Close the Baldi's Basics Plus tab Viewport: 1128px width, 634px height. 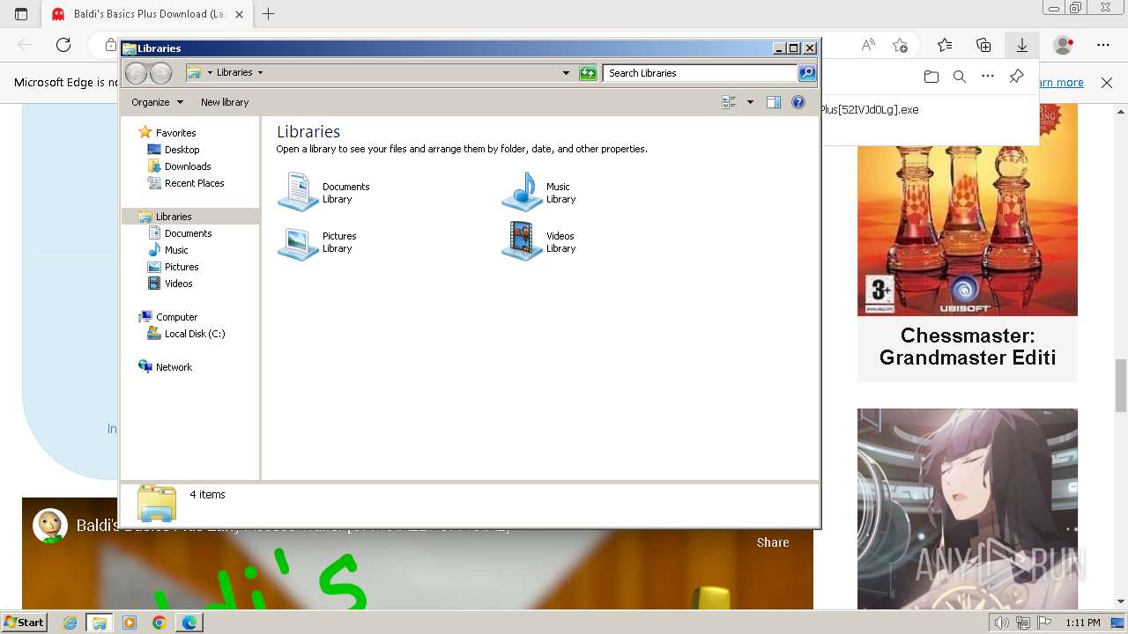click(239, 14)
